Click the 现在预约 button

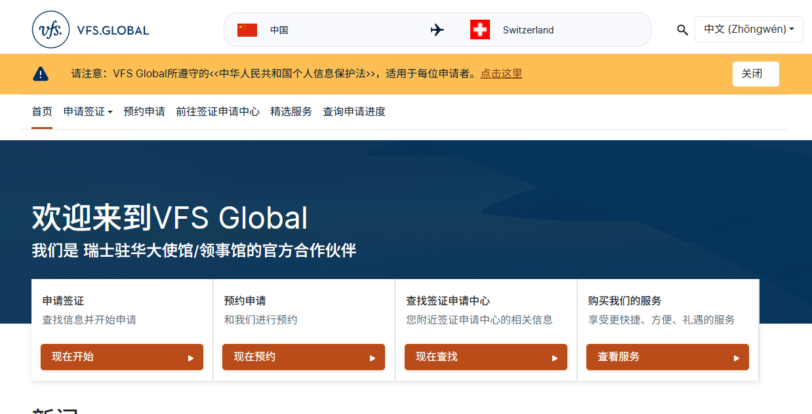[x=304, y=357]
